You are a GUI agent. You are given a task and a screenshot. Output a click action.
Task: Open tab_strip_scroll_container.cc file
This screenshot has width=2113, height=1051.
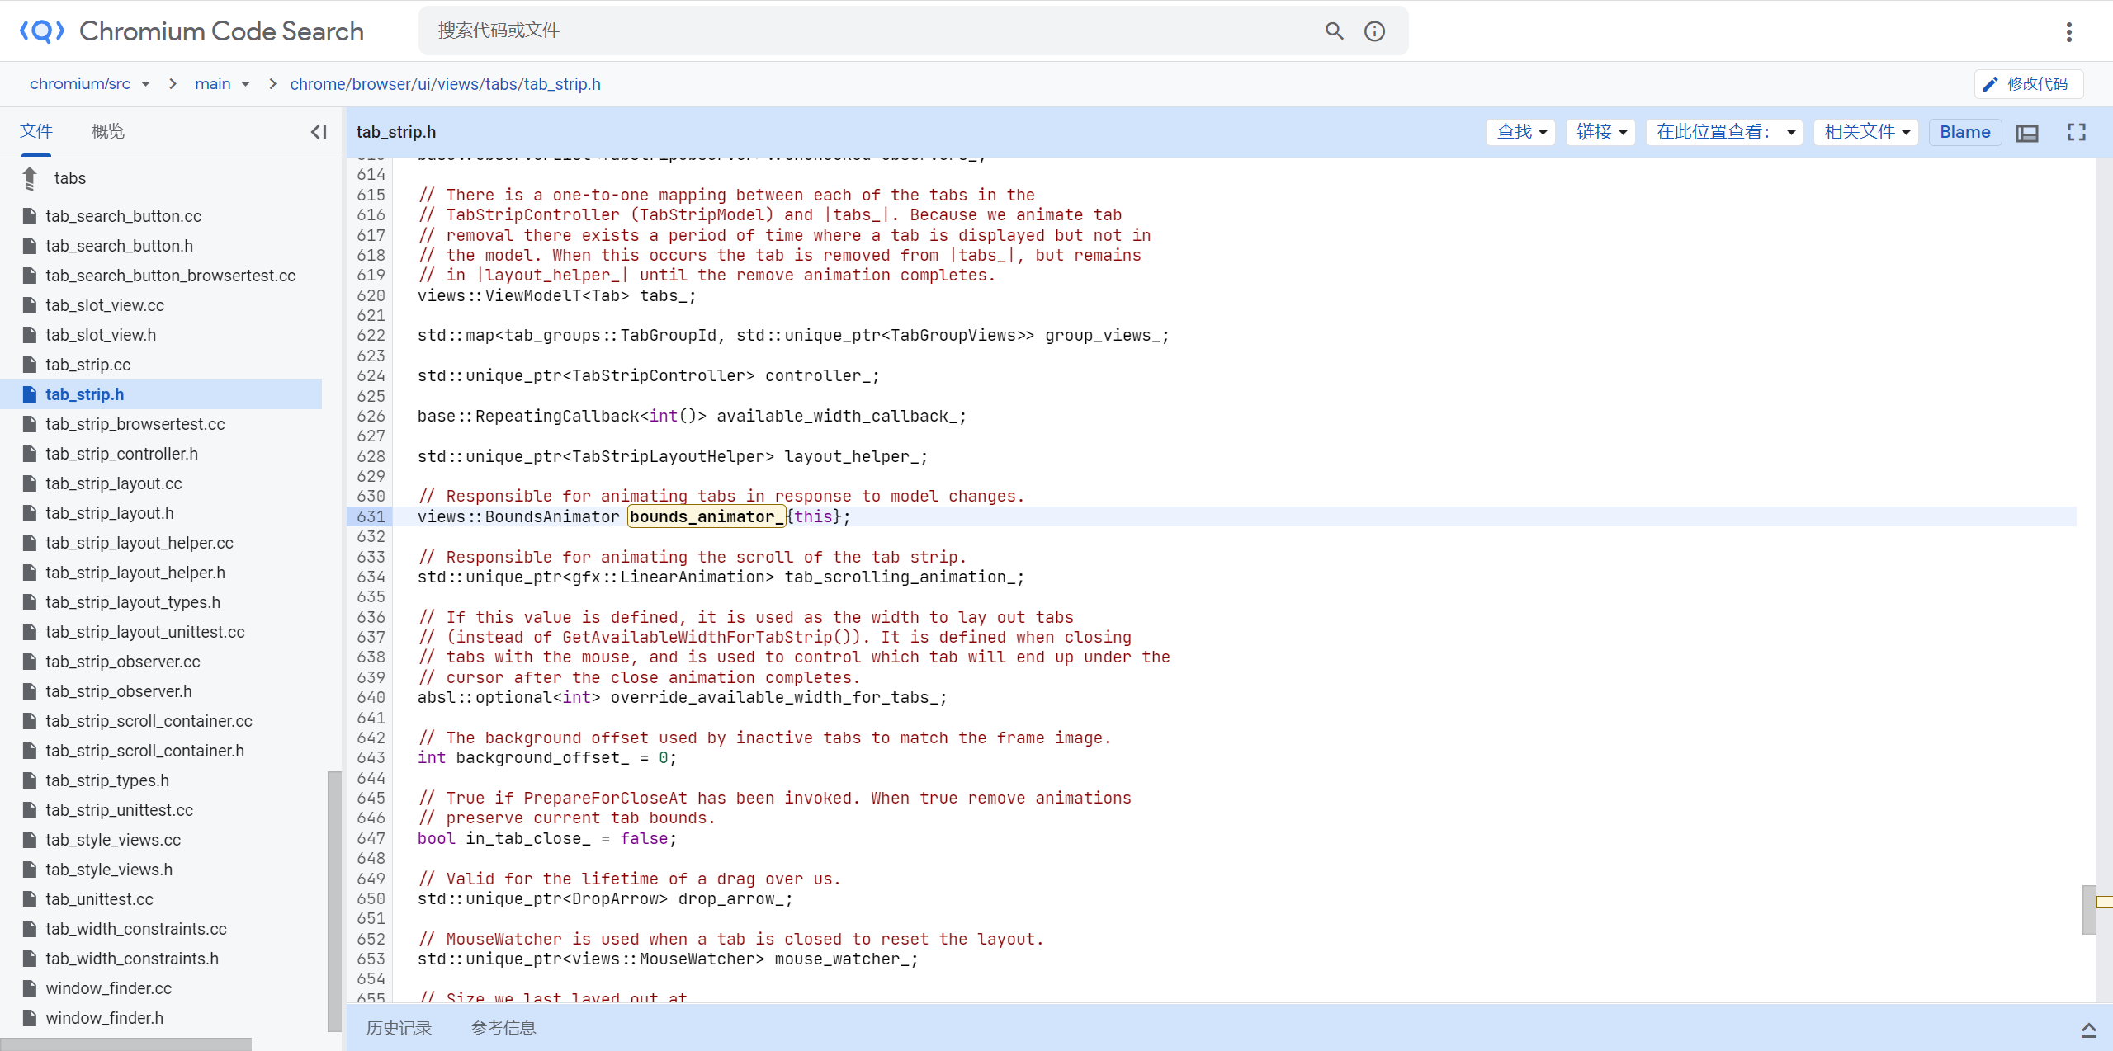pos(149,721)
